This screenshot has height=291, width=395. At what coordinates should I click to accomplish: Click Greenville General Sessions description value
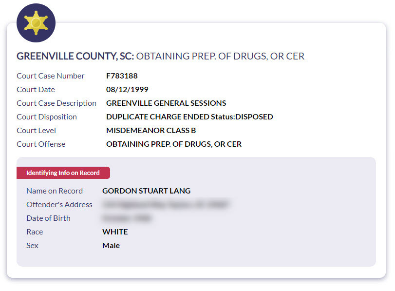pyautogui.click(x=166, y=103)
